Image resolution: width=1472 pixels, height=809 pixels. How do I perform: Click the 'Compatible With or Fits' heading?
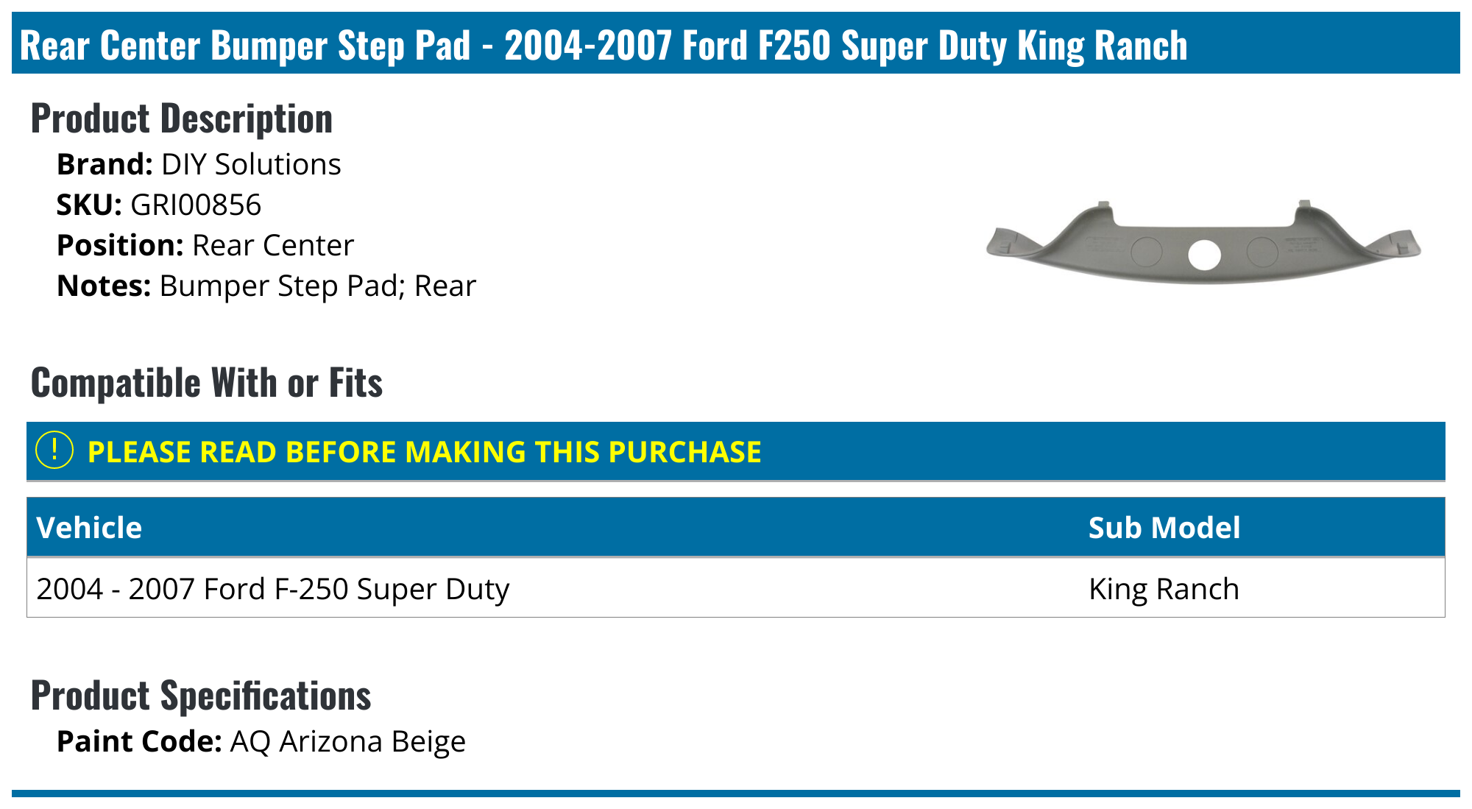tap(207, 383)
